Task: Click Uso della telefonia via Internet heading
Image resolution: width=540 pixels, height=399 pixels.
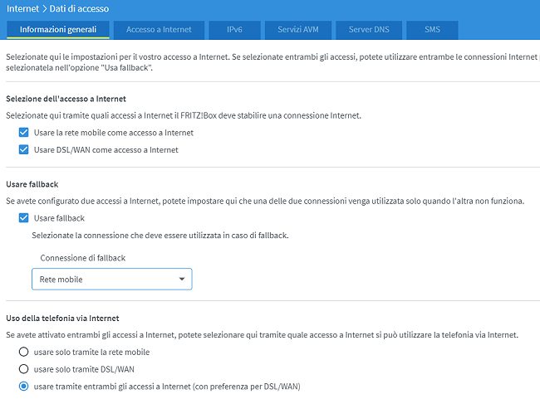Action: (x=62, y=319)
